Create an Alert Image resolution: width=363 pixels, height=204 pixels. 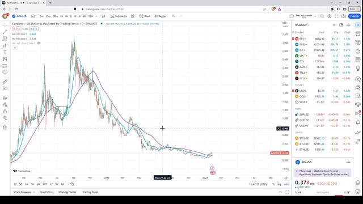pos(145,16)
